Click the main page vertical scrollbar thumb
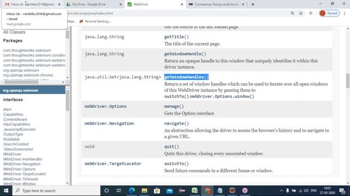 click(348, 81)
